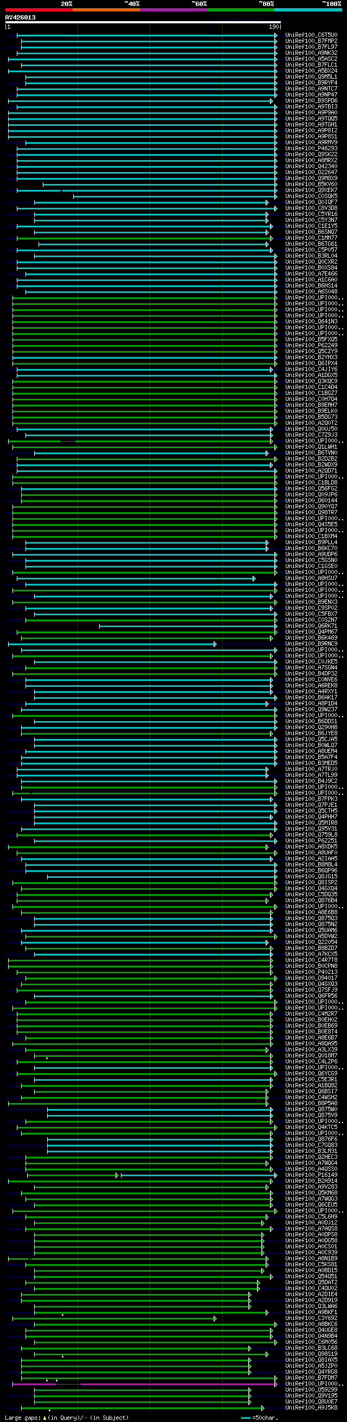Click the UniRef100_A8N1B9 hit label
347x1422 pixels.
[x=311, y=1258]
